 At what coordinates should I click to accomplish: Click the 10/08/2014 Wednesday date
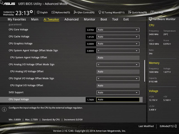pyautogui.click(x=9, y=13)
